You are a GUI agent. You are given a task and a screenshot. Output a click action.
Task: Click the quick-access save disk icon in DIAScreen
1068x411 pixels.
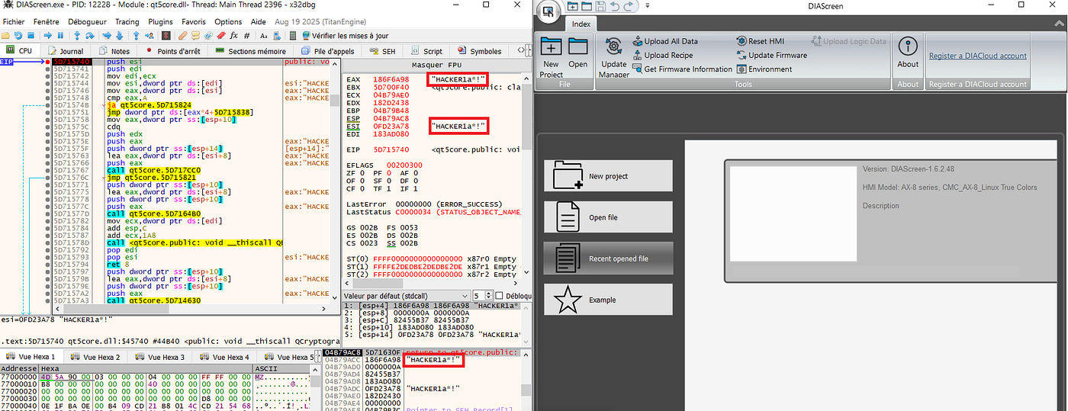pos(600,6)
